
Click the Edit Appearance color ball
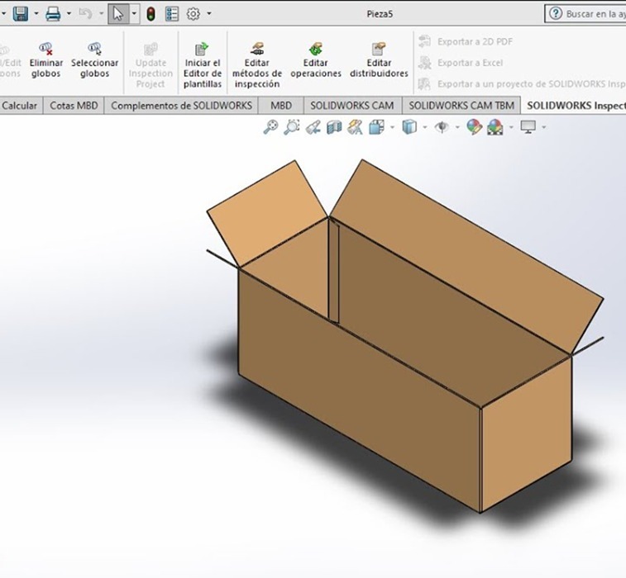[x=474, y=126]
